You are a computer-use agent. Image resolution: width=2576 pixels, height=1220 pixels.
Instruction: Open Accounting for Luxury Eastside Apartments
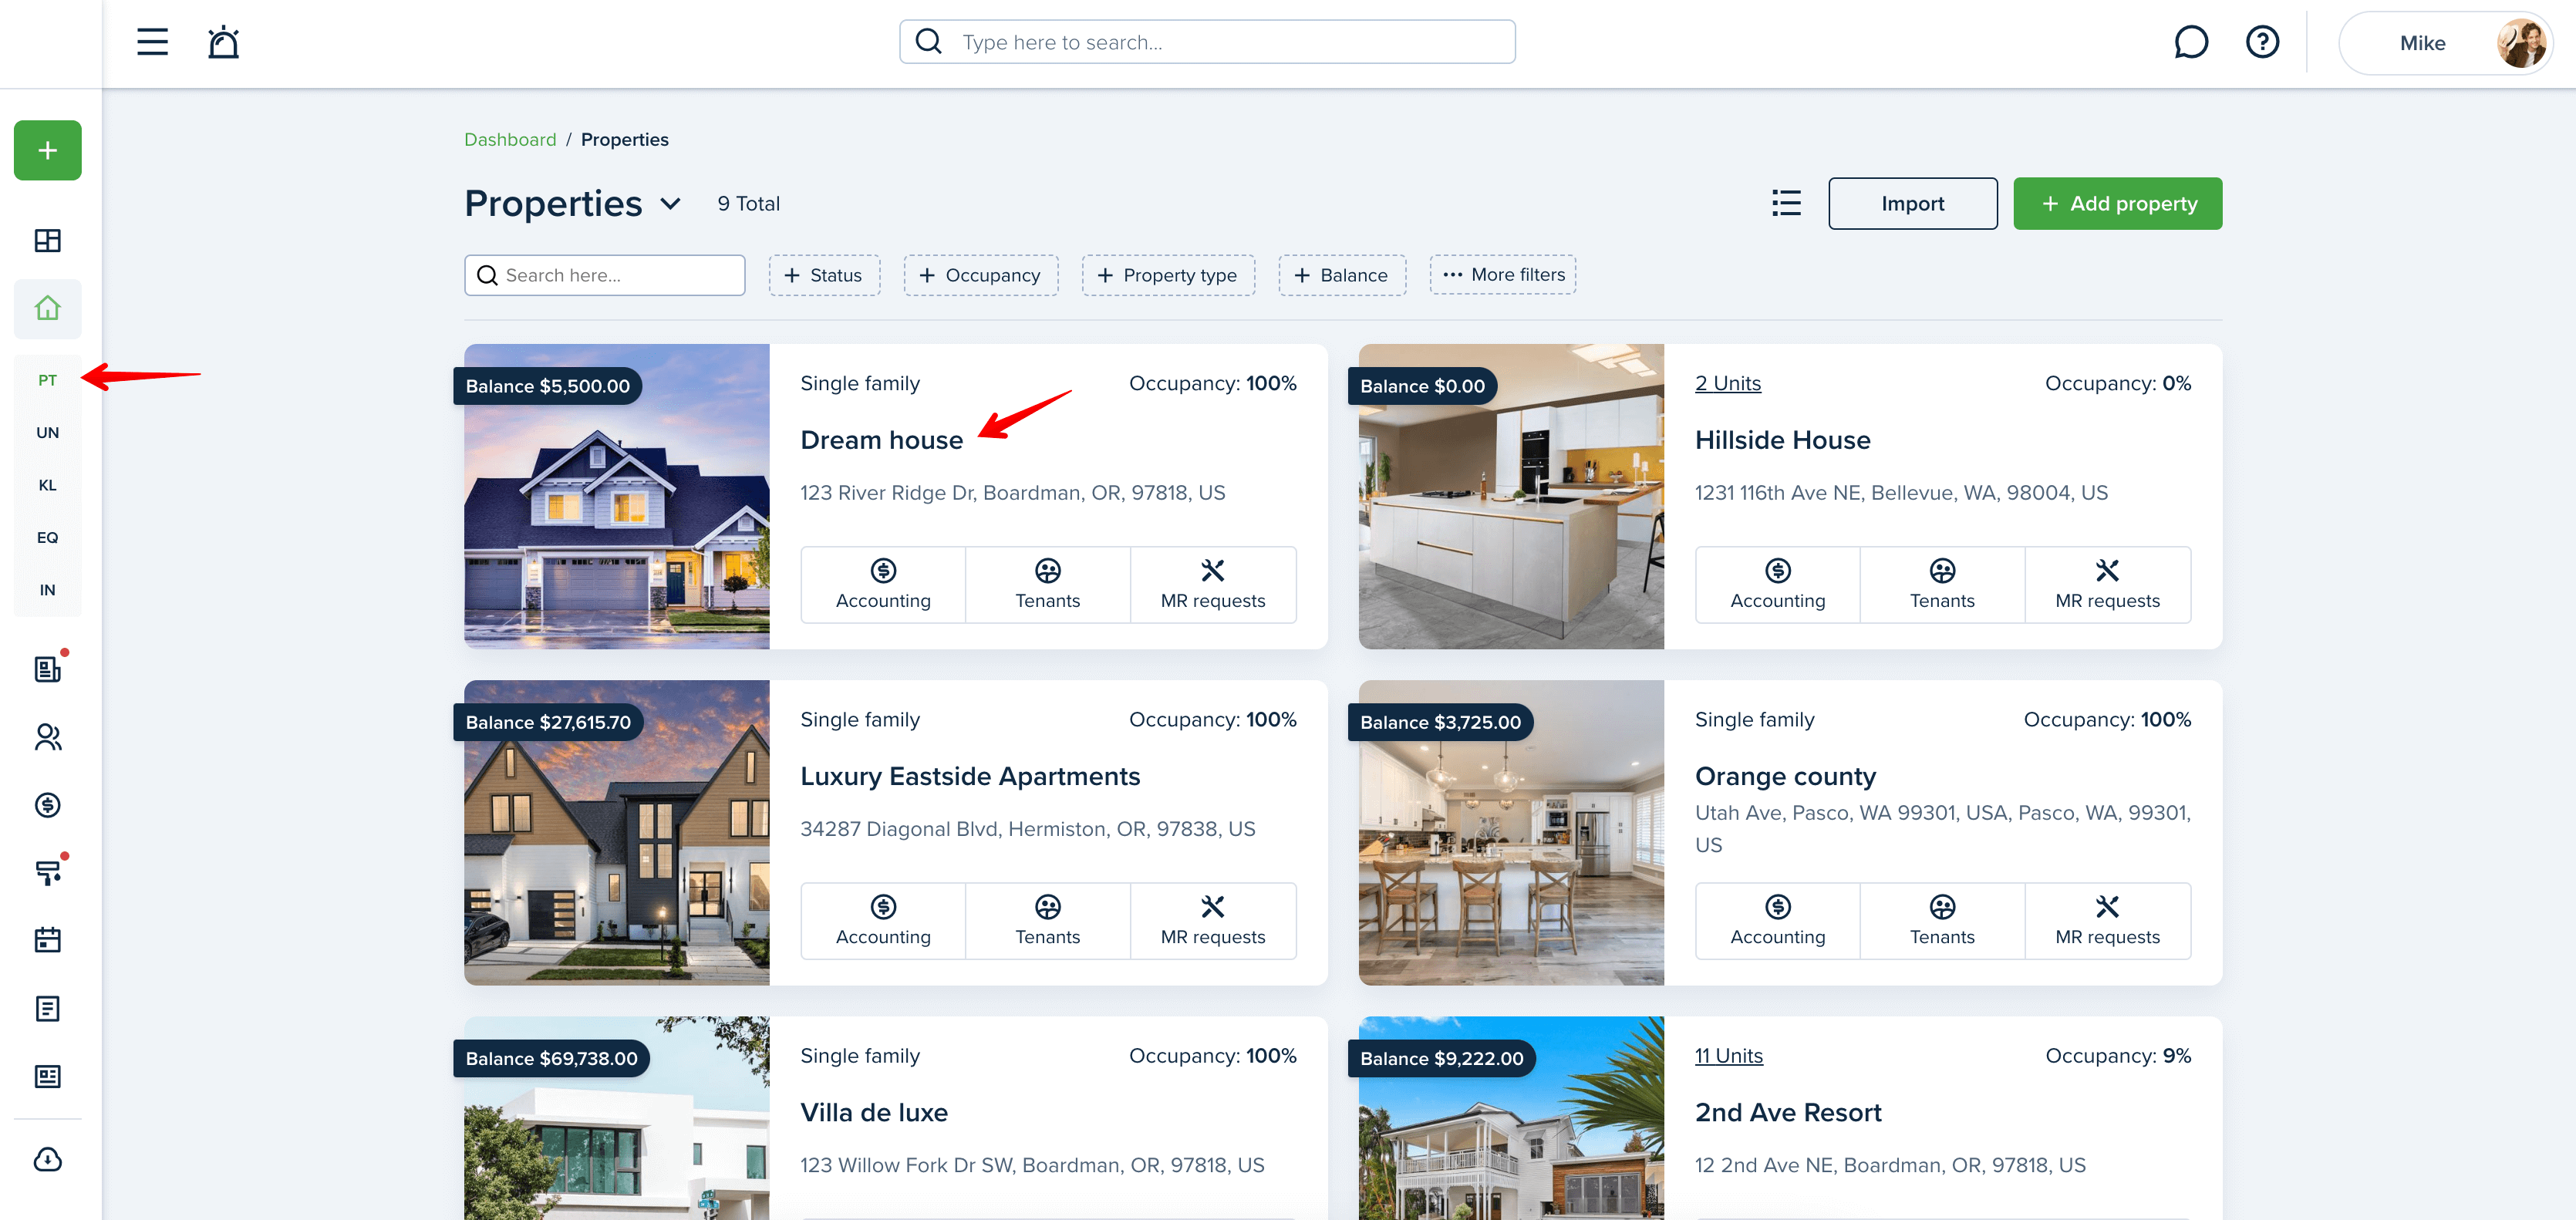(883, 921)
